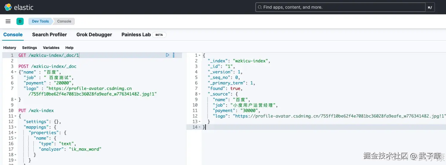Collapse the mappings block at line 13
Viewport: 446px width, 165px height.
(x=15, y=127)
